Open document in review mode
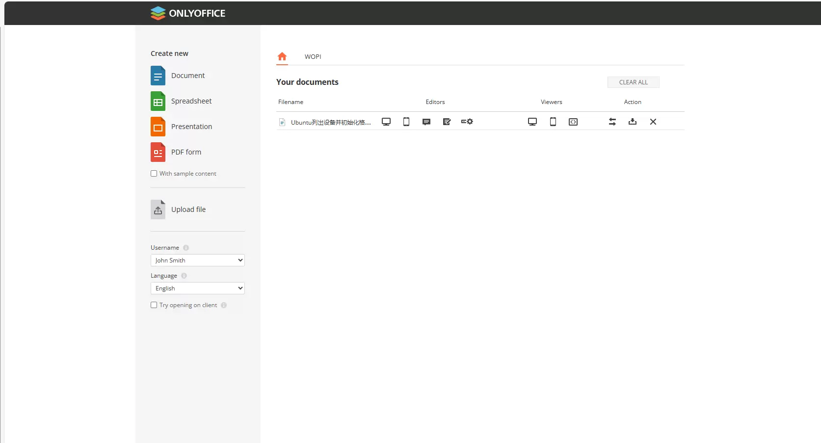This screenshot has width=821, height=443. 447,122
